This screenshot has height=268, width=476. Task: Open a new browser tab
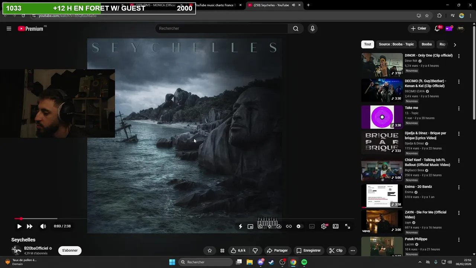pos(308,5)
